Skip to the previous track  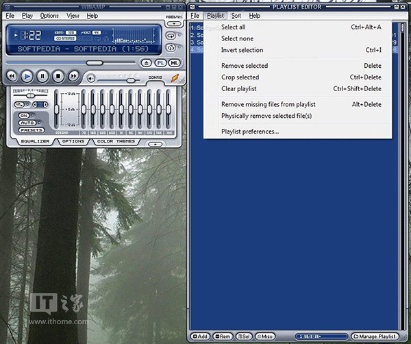pos(12,76)
